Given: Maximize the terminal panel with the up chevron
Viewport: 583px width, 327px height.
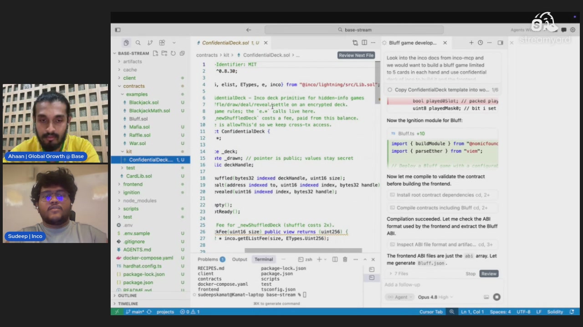Looking at the screenshot, I should pyautogui.click(x=365, y=259).
